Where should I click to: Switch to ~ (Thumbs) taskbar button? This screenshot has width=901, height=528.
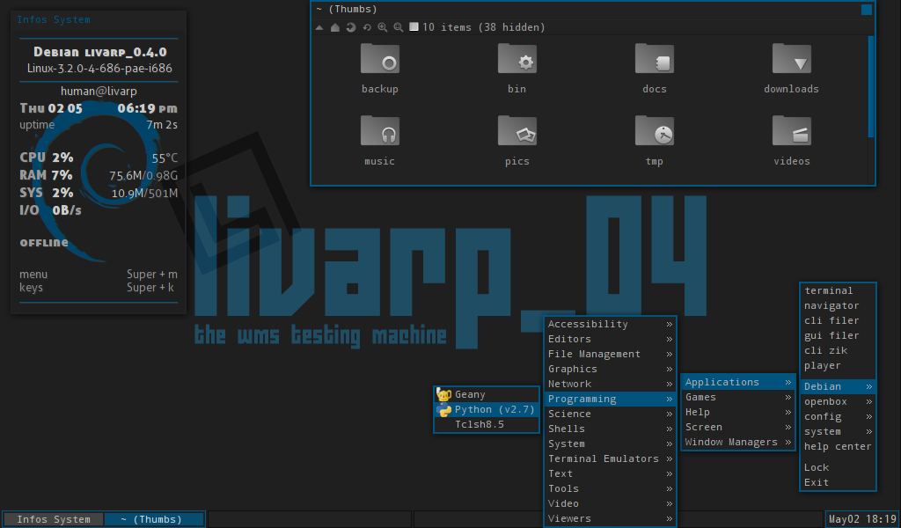tap(154, 519)
